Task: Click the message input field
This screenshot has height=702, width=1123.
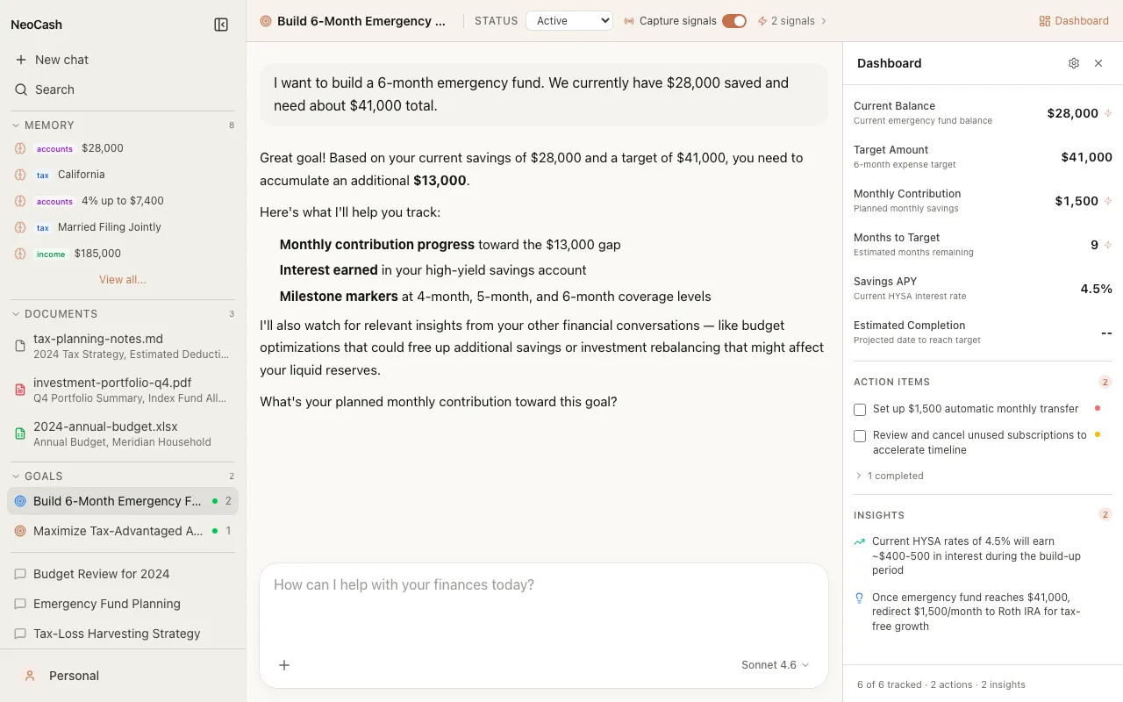Action: point(544,605)
